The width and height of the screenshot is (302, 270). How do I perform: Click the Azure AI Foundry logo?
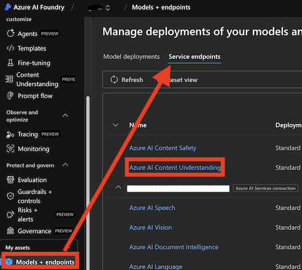[7, 7]
